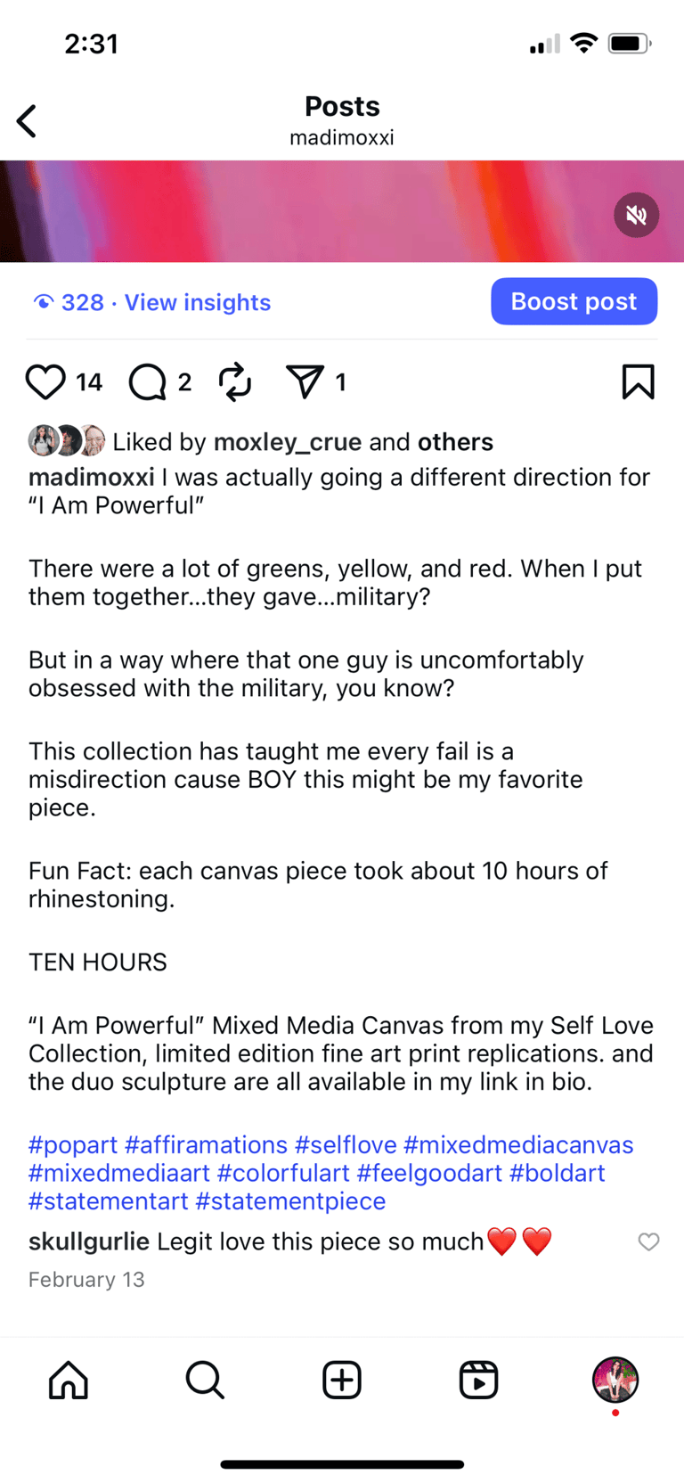Like skullgurlie's comment with small heart
The image size is (684, 1483).
coord(648,1241)
